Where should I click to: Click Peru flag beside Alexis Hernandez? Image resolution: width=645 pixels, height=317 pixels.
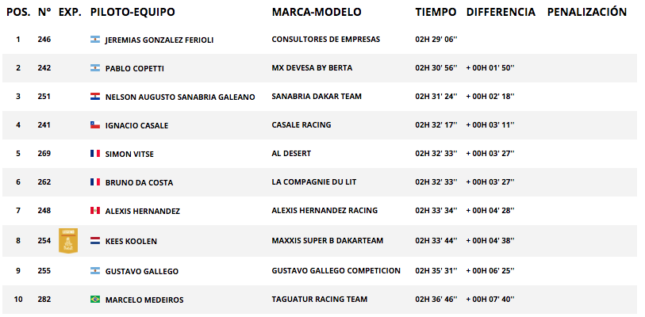(95, 211)
